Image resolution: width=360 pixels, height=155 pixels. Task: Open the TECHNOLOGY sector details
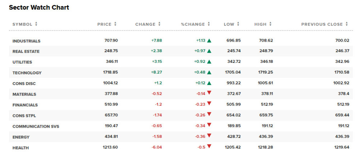(27, 73)
